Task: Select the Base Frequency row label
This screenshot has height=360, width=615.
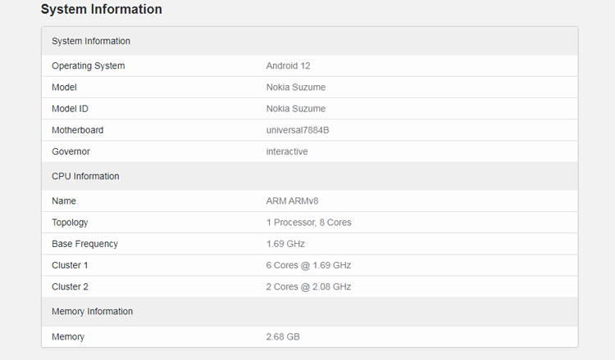Action: [84, 244]
